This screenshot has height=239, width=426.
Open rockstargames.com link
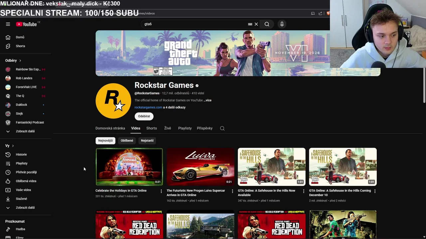tap(148, 108)
